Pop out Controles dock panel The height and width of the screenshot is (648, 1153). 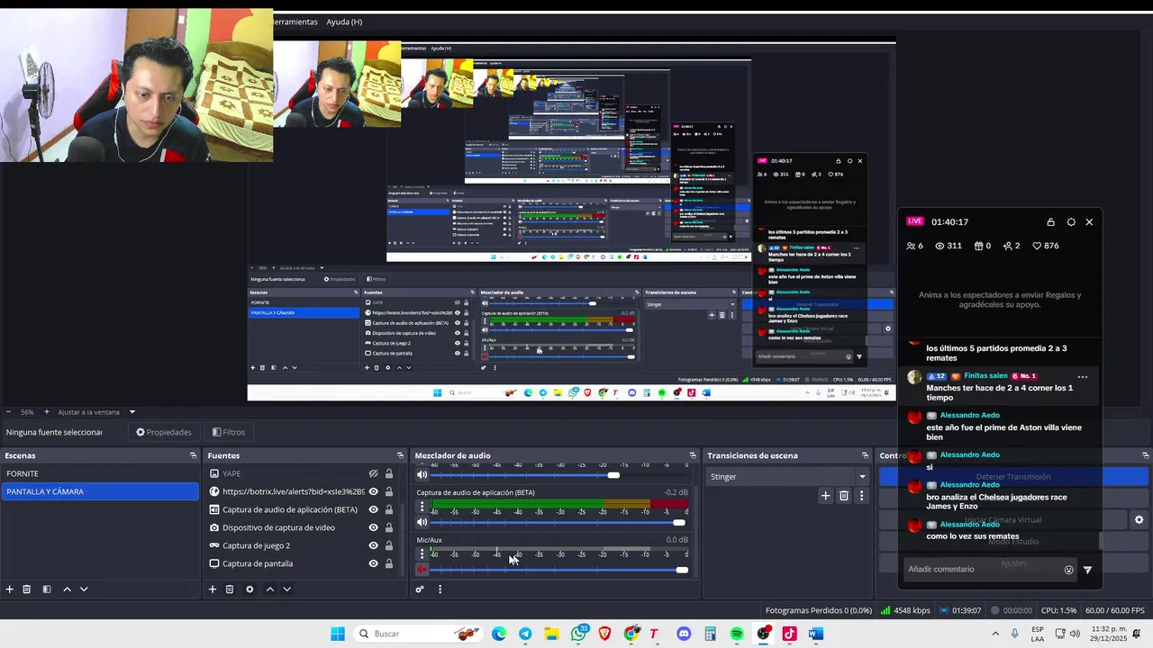pyautogui.click(x=1146, y=455)
